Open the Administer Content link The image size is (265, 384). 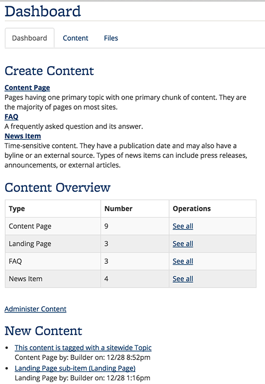[x=36, y=309]
